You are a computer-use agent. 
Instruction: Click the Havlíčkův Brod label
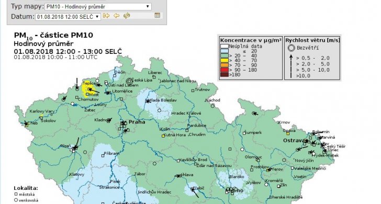193,160
